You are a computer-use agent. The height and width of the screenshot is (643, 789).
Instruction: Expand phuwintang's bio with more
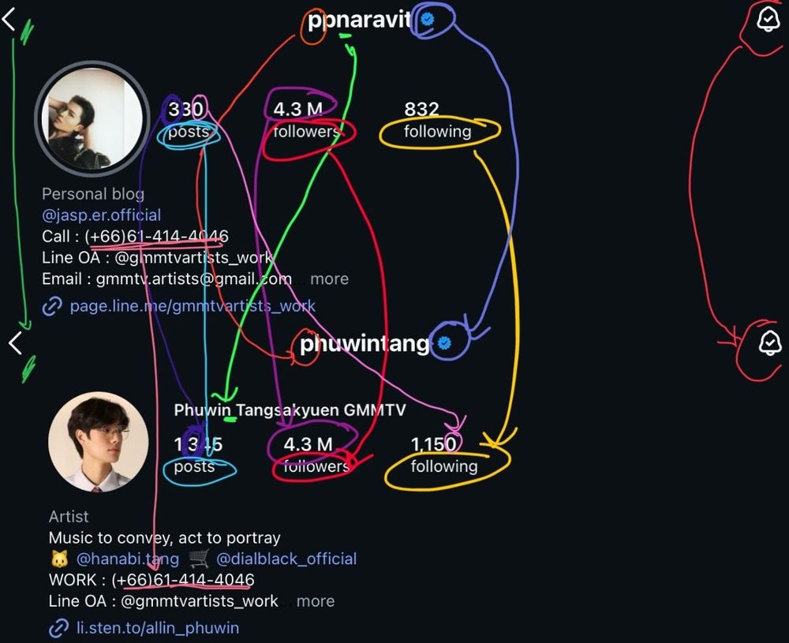click(316, 600)
